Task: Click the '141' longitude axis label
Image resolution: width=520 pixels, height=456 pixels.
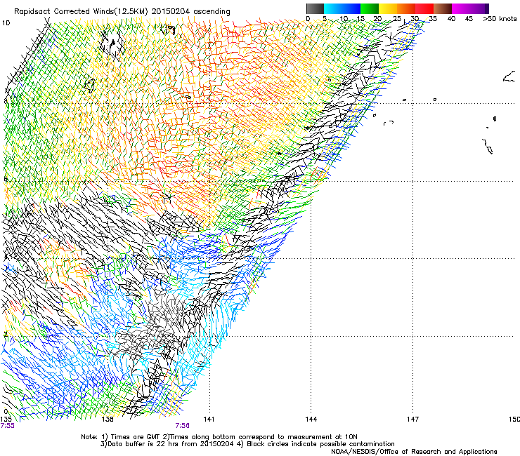Action: 209,420
